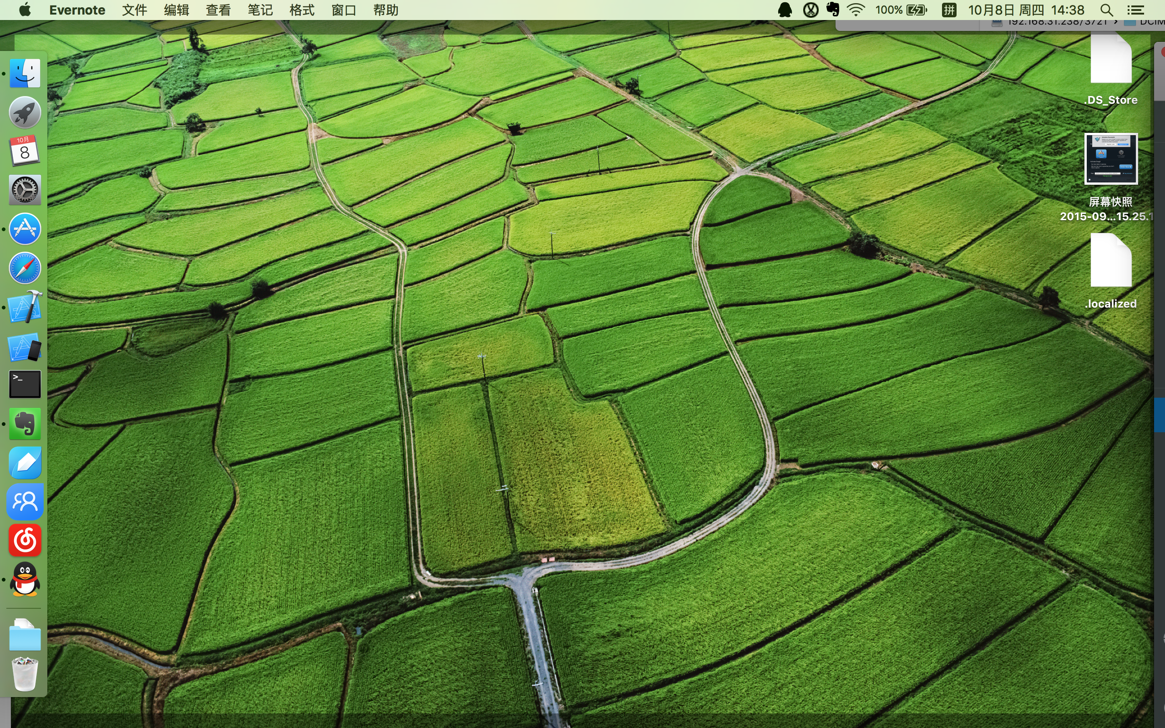Image resolution: width=1165 pixels, height=728 pixels.
Task: Select the 屏幕快照 screenshot thumbnail on desktop
Action: pyautogui.click(x=1110, y=159)
